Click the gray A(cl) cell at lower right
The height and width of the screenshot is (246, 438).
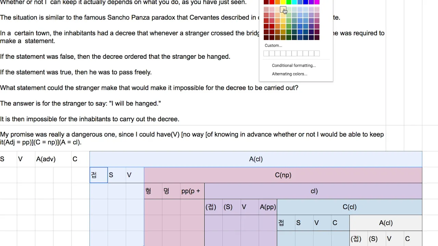coord(386,223)
